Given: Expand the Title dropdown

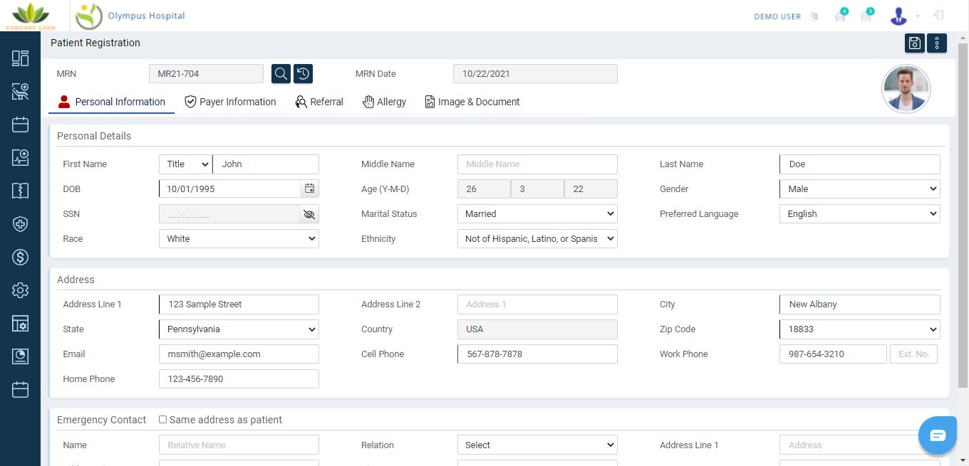Looking at the screenshot, I should (185, 164).
